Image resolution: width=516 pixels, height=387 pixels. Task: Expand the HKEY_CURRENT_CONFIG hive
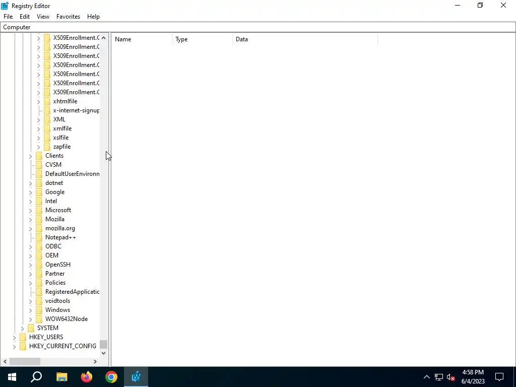[x=15, y=346]
